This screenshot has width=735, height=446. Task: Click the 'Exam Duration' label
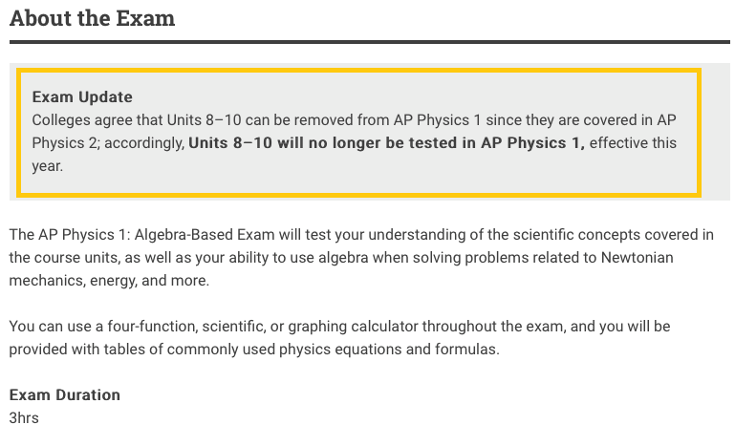(65, 395)
